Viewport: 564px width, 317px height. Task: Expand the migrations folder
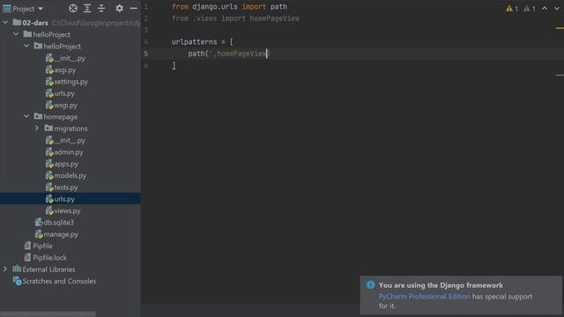click(37, 129)
